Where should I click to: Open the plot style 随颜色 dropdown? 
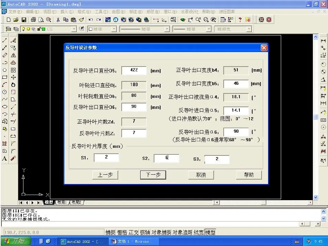pyautogui.click(x=249, y=29)
